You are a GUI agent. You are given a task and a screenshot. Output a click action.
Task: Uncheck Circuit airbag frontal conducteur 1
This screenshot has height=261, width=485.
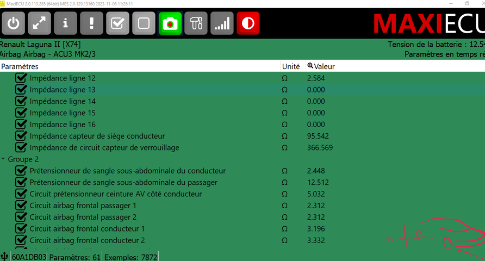tap(21, 229)
